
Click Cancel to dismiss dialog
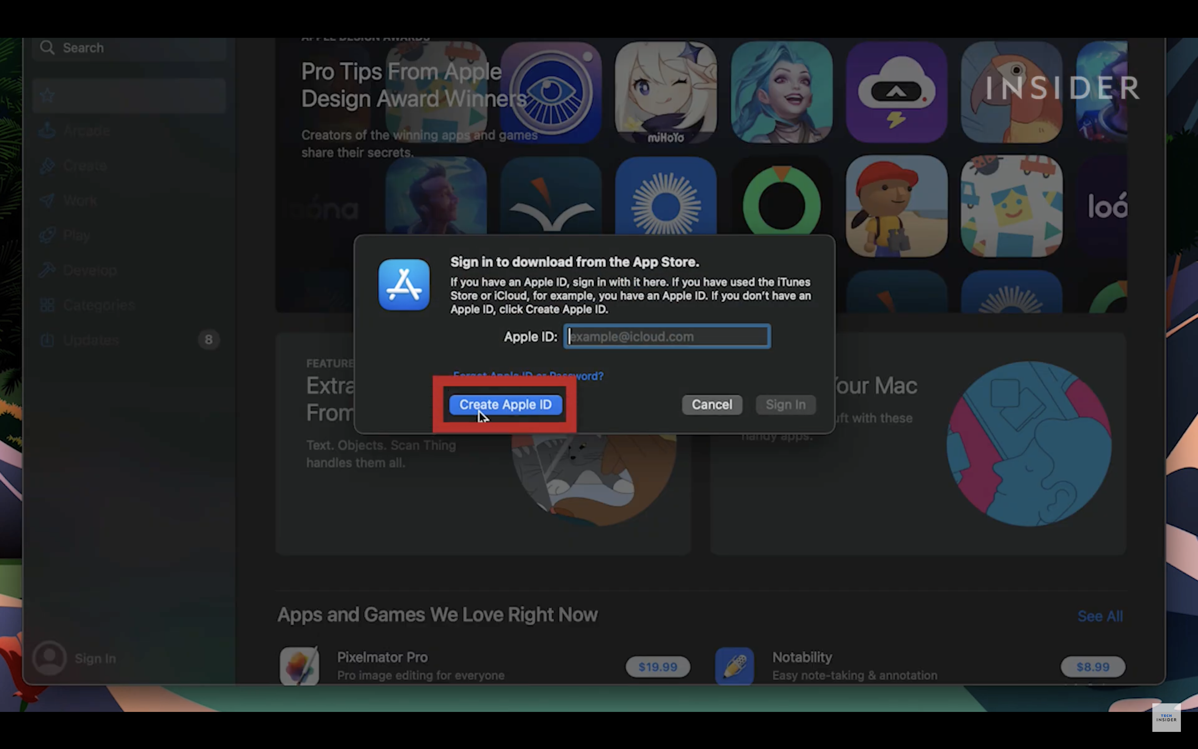tap(712, 404)
